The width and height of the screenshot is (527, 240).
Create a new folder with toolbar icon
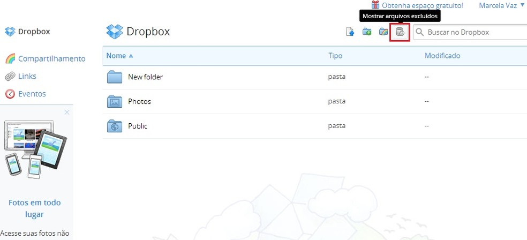(367, 32)
